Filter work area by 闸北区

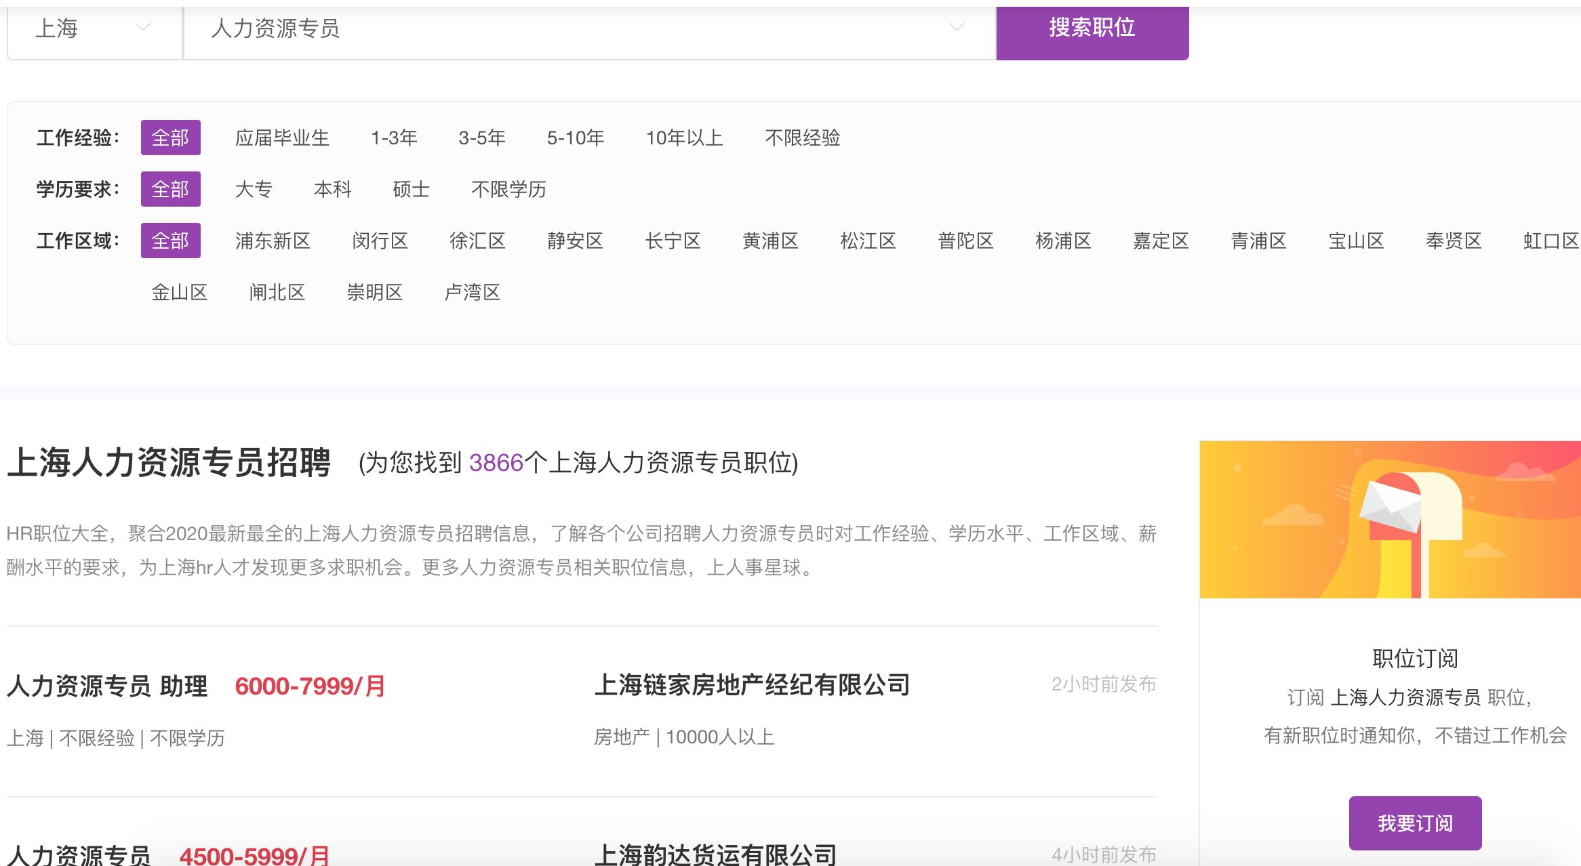[x=277, y=292]
